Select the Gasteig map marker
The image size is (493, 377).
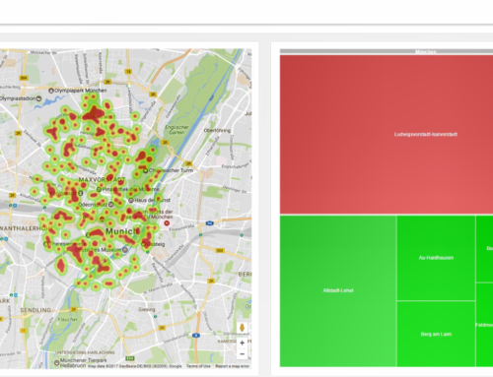(x=144, y=244)
